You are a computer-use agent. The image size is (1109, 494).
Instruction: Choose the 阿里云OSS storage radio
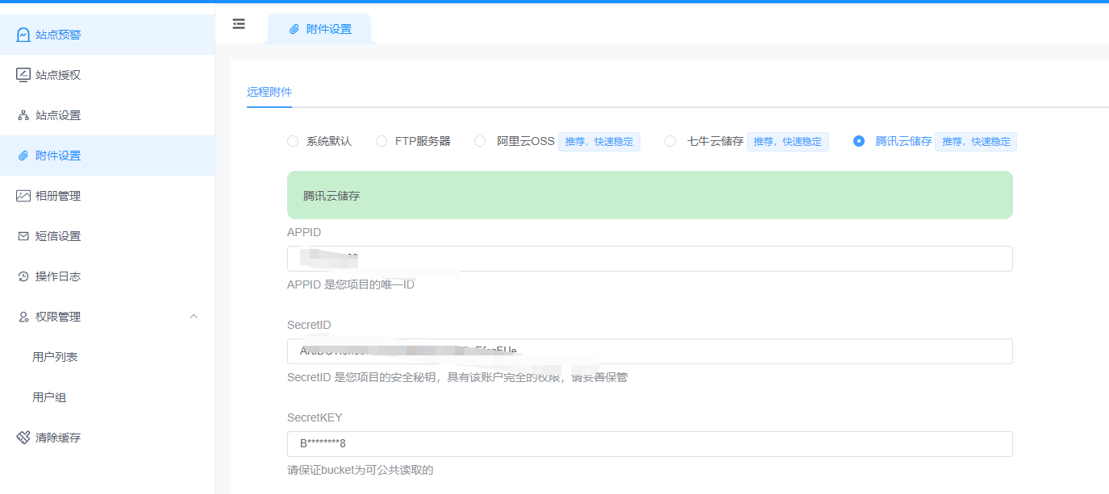[480, 141]
